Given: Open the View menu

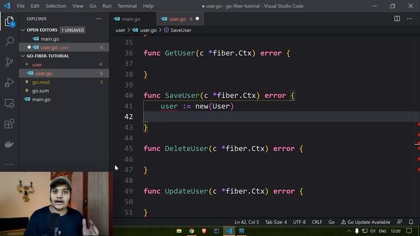Looking at the screenshot, I should click(77, 6).
